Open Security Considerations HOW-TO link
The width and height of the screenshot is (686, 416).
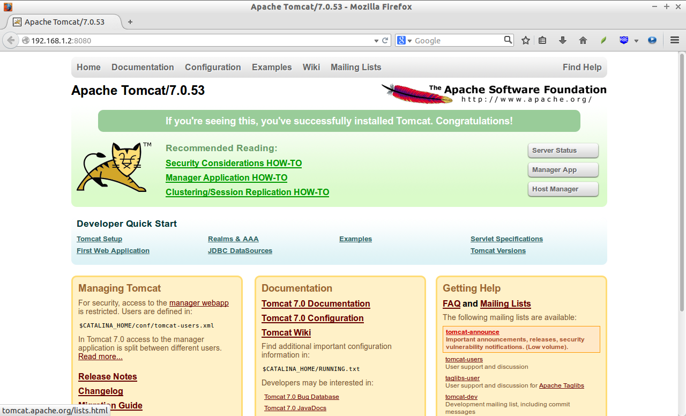[234, 163]
